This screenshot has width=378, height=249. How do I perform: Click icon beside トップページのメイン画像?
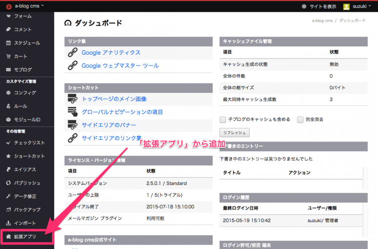pos(73,99)
